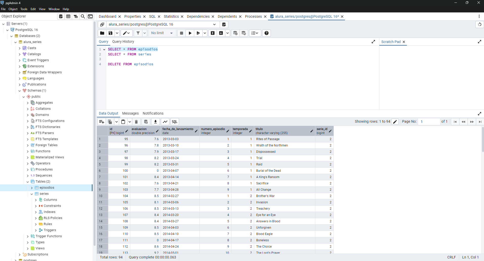Paste rows in Data Output

[123, 122]
